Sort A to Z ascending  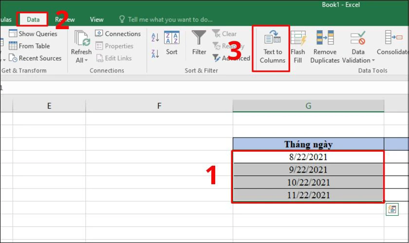[x=155, y=37]
